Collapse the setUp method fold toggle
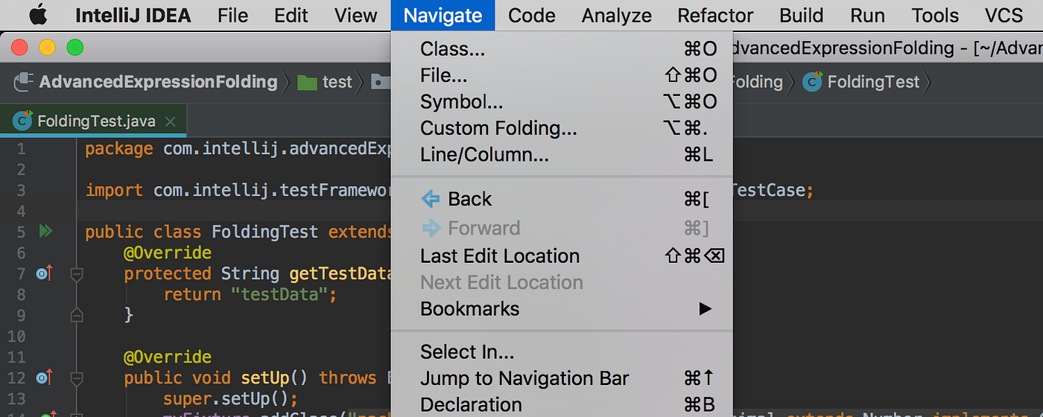This screenshot has width=1043, height=417. point(76,378)
